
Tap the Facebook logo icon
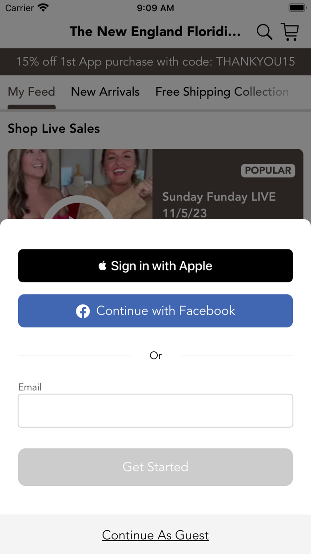(83, 311)
